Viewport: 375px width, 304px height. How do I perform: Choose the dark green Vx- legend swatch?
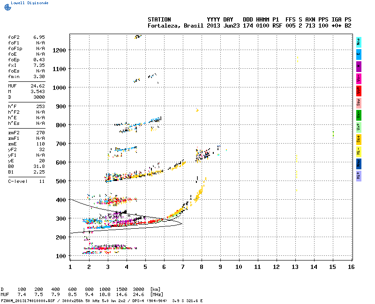tap(359, 115)
